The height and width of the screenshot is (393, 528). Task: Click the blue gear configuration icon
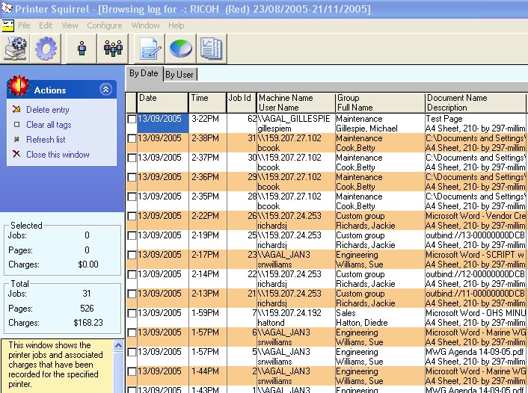point(46,49)
